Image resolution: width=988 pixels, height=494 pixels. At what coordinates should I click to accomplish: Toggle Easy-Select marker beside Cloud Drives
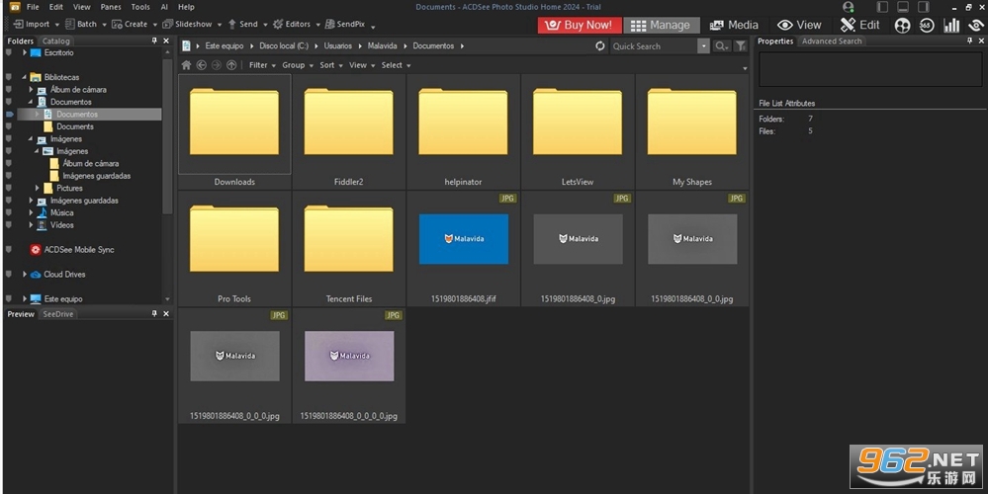(x=9, y=275)
